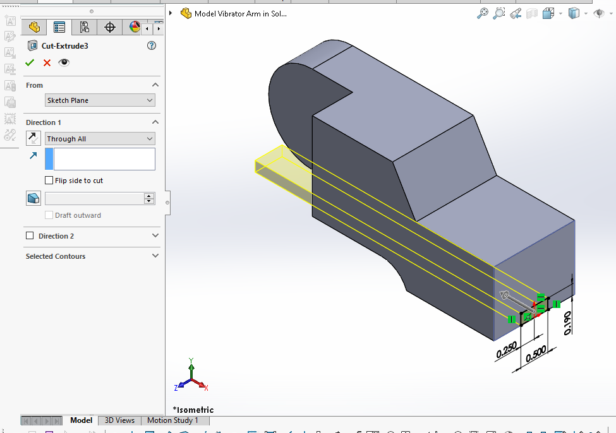Screen dimensions: 616x433
Task: Switch to the Motion Study 1 tab
Action: coord(172,420)
